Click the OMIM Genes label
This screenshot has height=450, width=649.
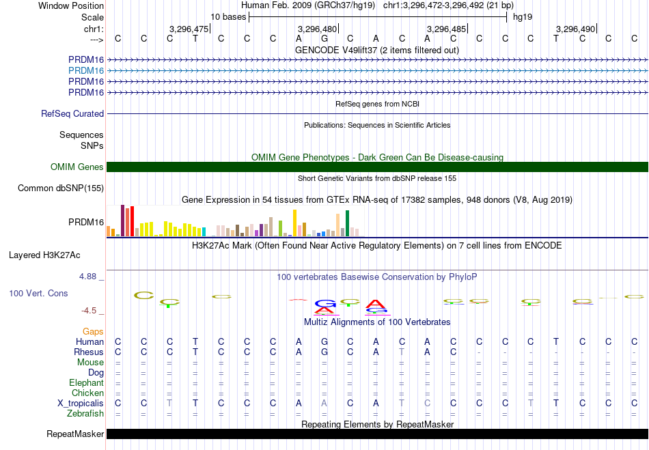coord(77,167)
